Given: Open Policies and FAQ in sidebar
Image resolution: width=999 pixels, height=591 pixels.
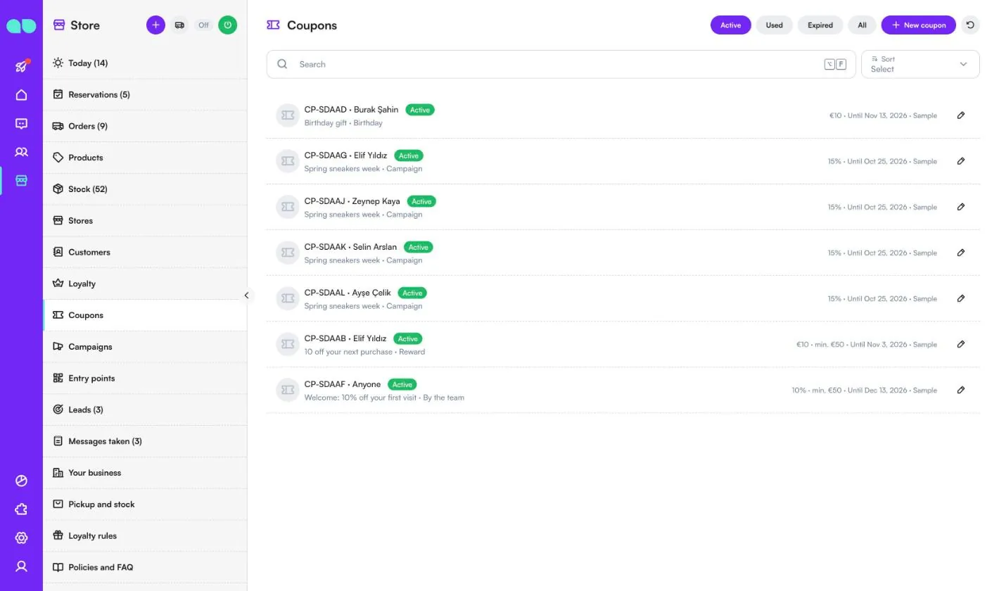Looking at the screenshot, I should pos(145,567).
